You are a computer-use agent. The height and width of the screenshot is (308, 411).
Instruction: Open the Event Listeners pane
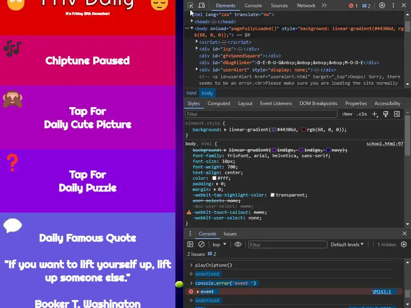click(276, 103)
